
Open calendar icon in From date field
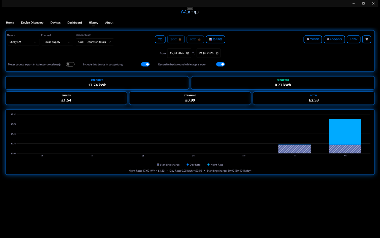click(x=188, y=53)
